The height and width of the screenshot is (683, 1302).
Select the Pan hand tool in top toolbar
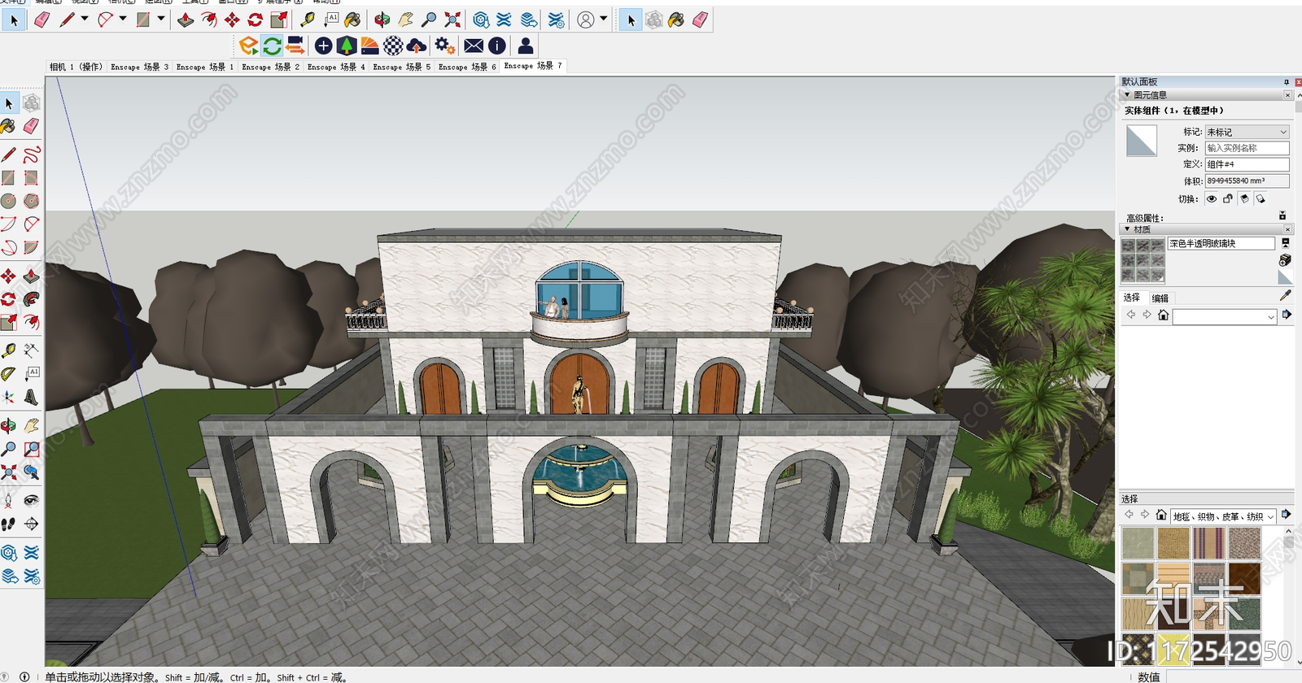405,20
